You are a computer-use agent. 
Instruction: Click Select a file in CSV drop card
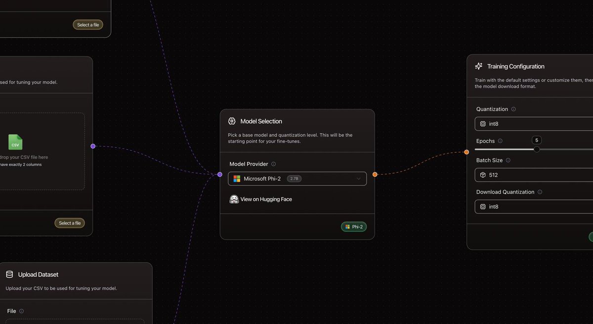(70, 223)
